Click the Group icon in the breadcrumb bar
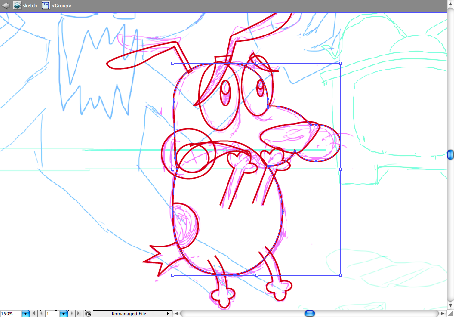This screenshot has height=317, width=454. tap(46, 5)
